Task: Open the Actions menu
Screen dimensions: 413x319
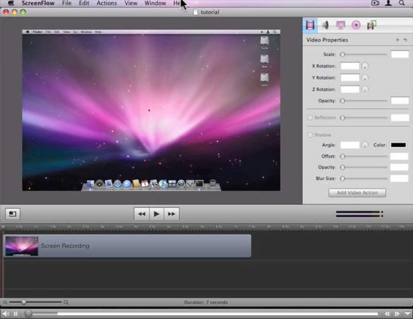Action: coord(107,3)
